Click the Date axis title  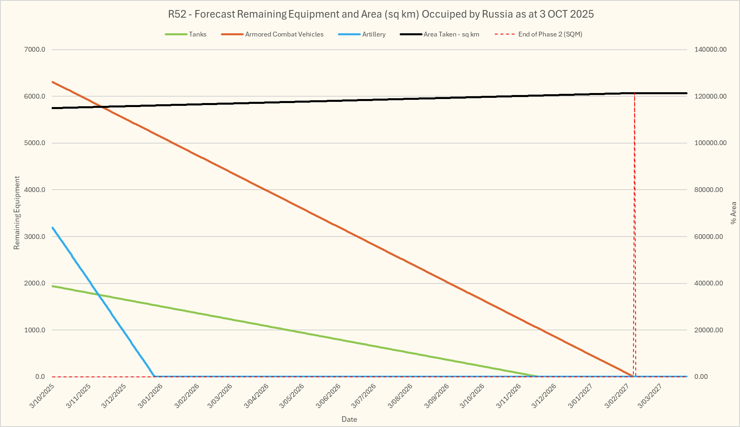349,419
